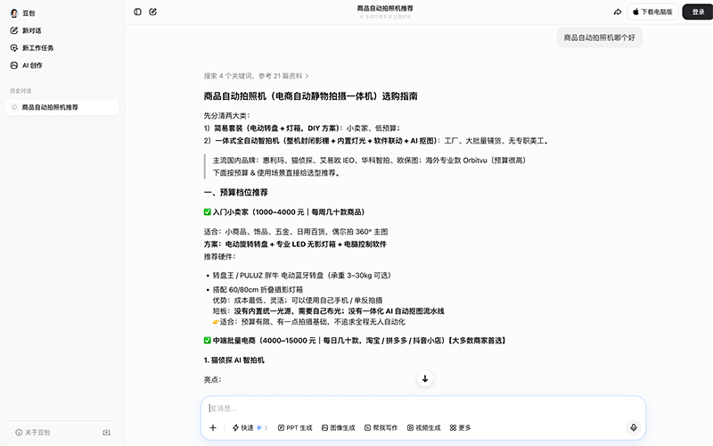This screenshot has width=713, height=446.
Task: Click 1. 猫侦探 AI 智拍机 heading
Action: (x=234, y=360)
